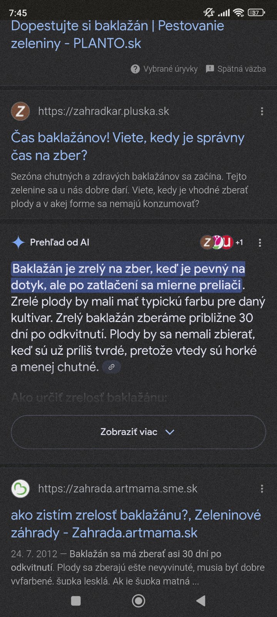The image size is (277, 617).
Task: Open the +1 additional sources indicator
Action: 239,243
